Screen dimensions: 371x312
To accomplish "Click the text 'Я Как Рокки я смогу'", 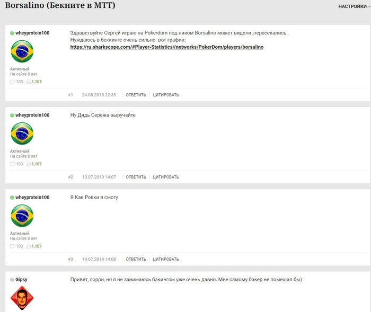I will pos(94,197).
